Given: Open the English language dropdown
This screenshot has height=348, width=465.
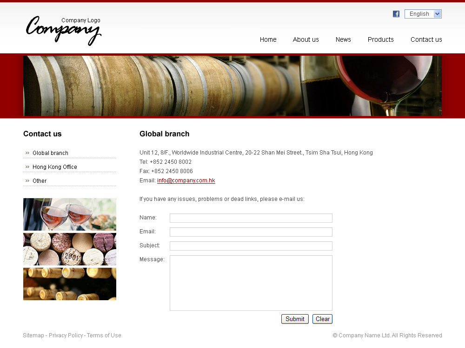Looking at the screenshot, I should 423,14.
